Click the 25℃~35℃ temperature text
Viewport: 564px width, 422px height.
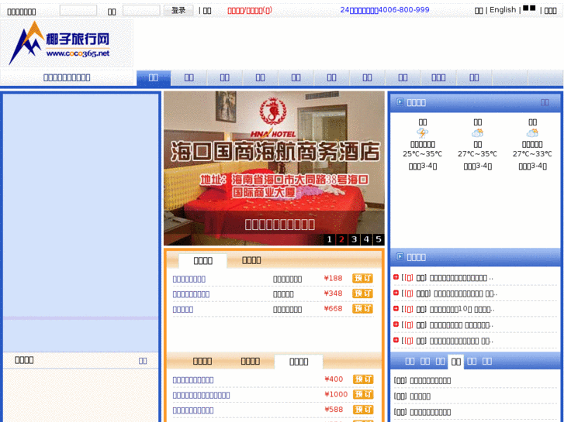(422, 154)
